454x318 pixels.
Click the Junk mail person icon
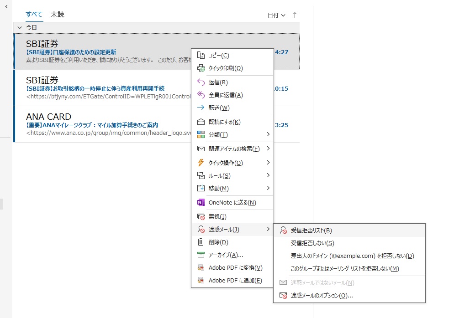coord(201,229)
